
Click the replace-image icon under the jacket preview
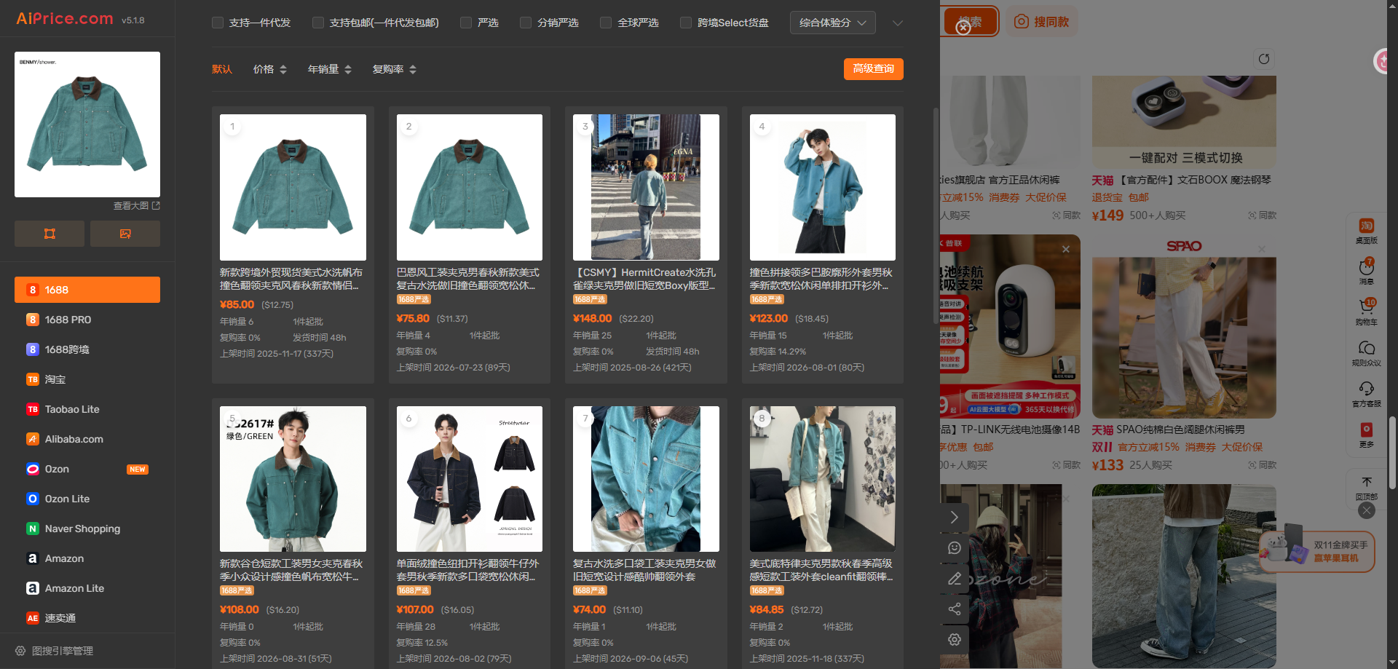pyautogui.click(x=125, y=234)
